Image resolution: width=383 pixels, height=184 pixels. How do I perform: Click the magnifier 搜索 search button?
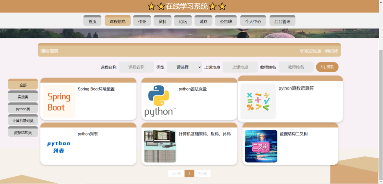coord(327,67)
